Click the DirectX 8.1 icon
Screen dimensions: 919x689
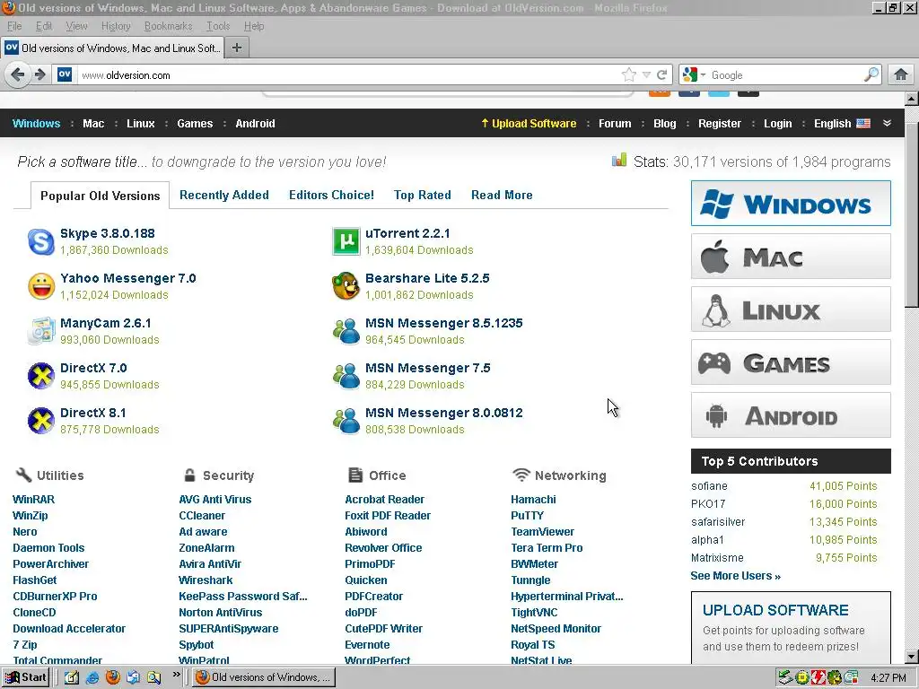coord(41,421)
